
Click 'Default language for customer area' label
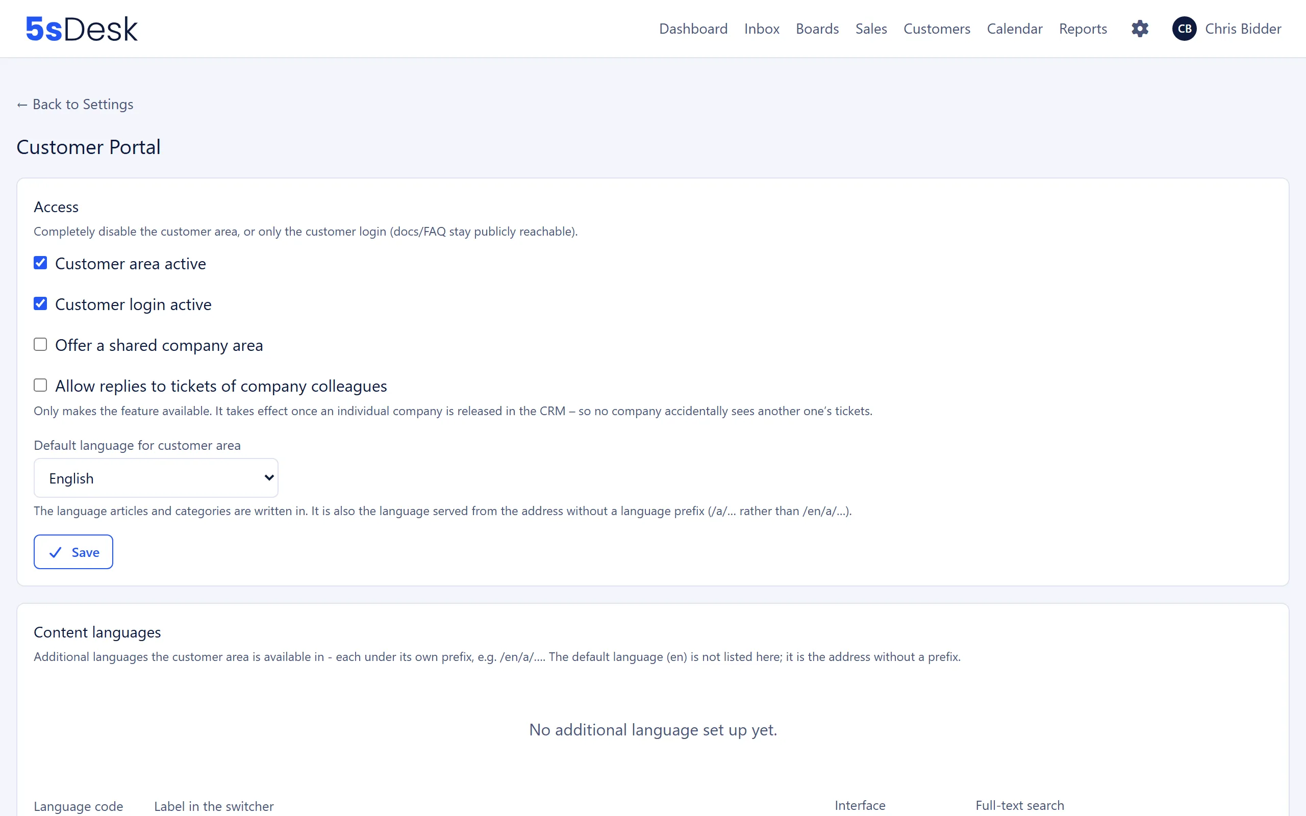[137, 445]
